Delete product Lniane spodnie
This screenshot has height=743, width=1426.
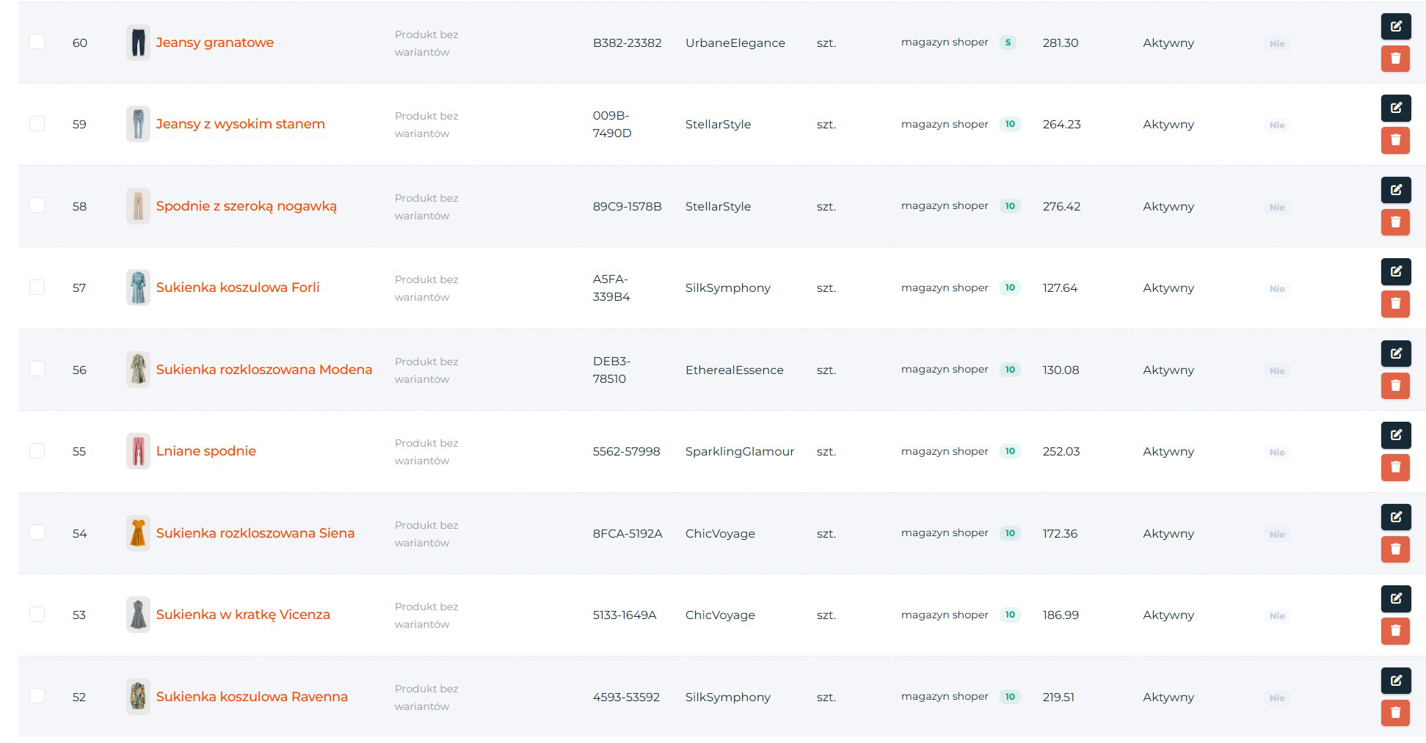(1395, 467)
